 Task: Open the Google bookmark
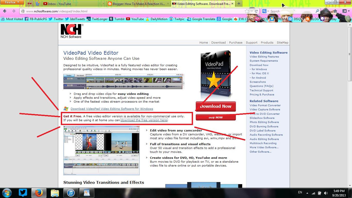click(224, 19)
